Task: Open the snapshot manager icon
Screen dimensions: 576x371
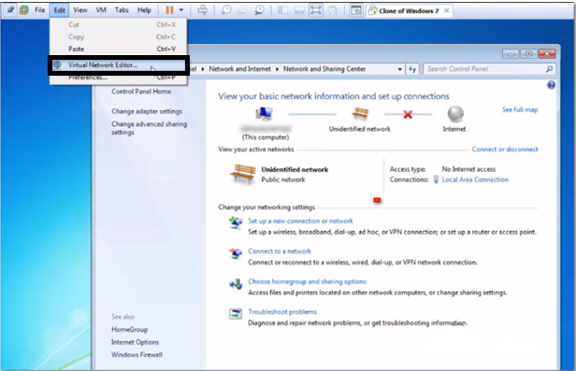Action: (259, 10)
